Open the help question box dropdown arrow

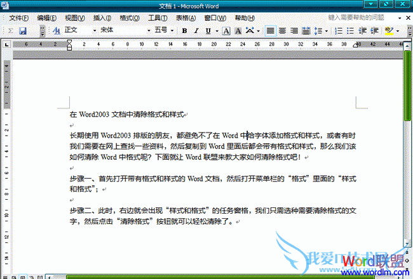pyautogui.click(x=400, y=18)
